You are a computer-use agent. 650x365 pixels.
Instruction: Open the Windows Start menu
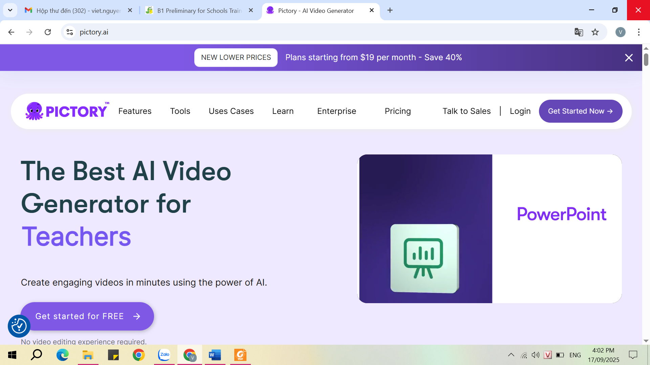(x=12, y=355)
